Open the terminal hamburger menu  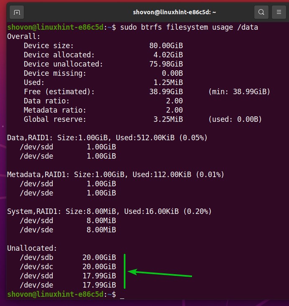(x=277, y=12)
